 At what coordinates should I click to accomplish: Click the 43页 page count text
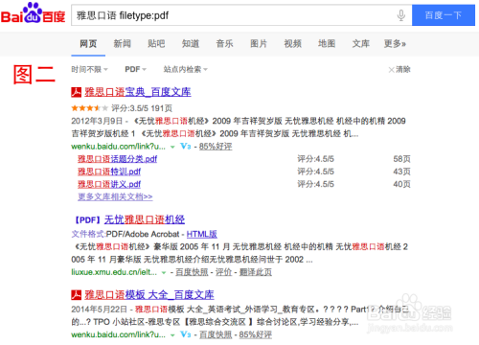tap(401, 172)
